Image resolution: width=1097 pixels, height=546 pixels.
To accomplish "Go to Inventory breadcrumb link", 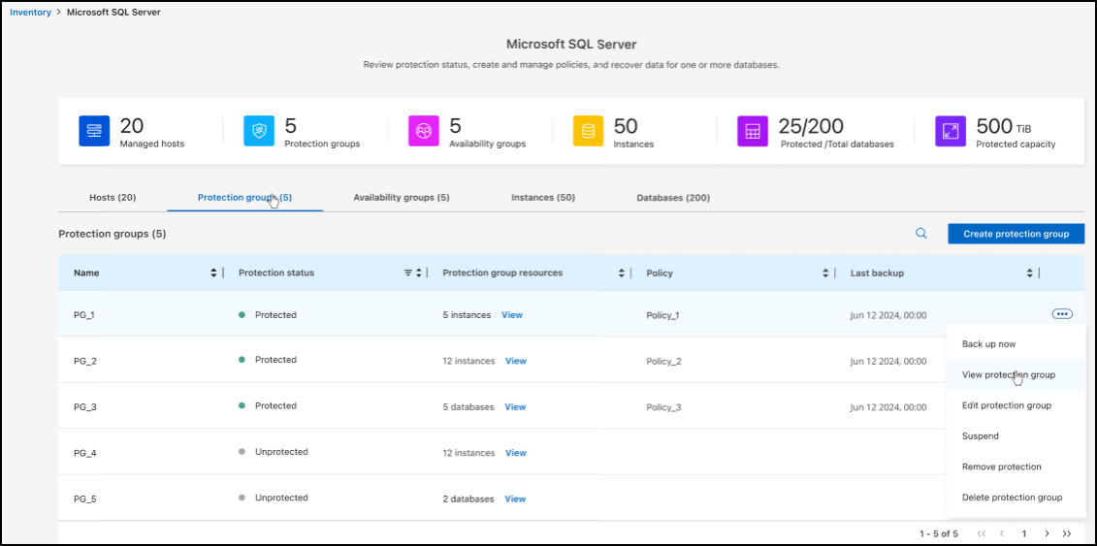I will click(x=30, y=13).
